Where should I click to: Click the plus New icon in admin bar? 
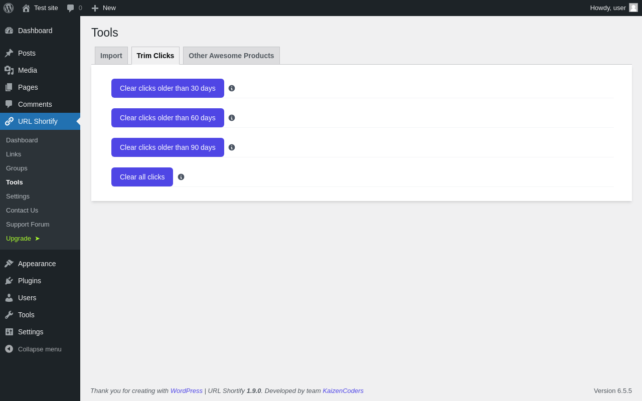(95, 8)
